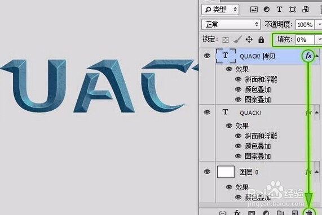Viewport: 322px width, 215px height.
Task: Click 图层 0 white layer thumbnail
Action: coord(226,172)
